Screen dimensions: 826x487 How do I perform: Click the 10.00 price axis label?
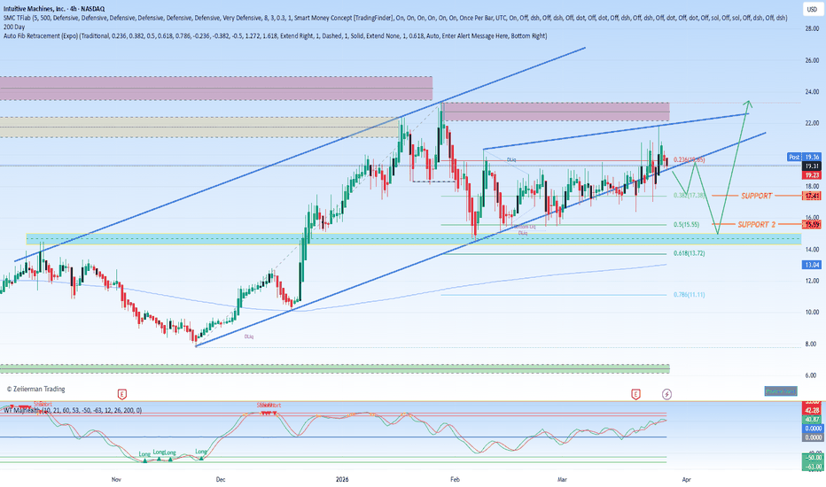812,313
